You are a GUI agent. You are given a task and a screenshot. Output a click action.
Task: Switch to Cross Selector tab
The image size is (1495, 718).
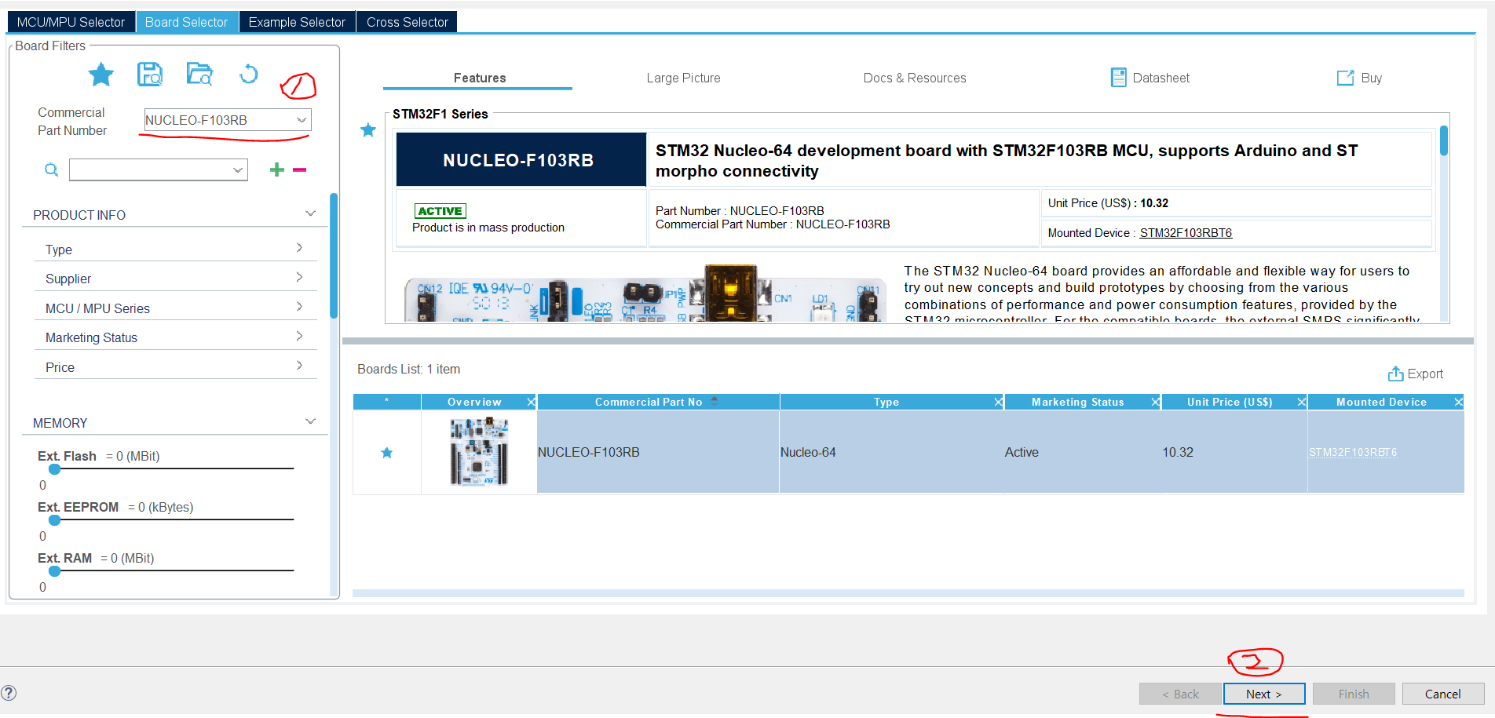(x=407, y=22)
